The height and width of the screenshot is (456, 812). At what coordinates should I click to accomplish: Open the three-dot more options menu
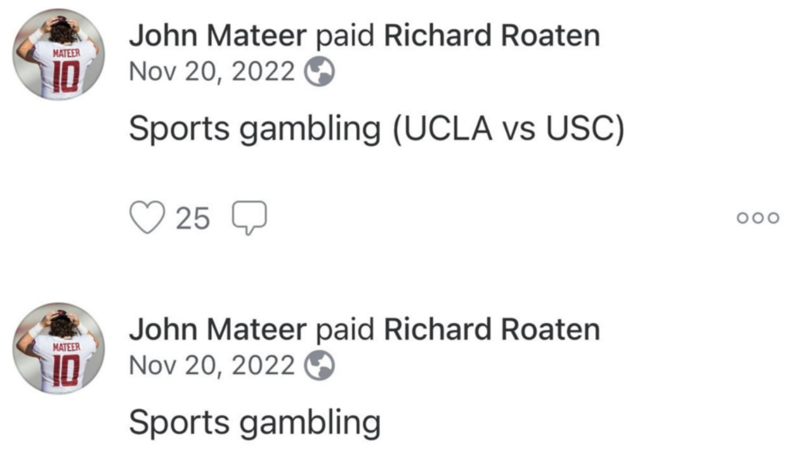[x=757, y=218]
